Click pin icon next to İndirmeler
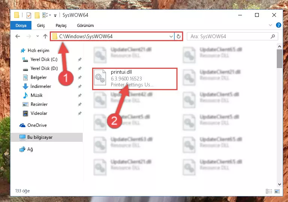288x202 pixels. tap(79, 86)
